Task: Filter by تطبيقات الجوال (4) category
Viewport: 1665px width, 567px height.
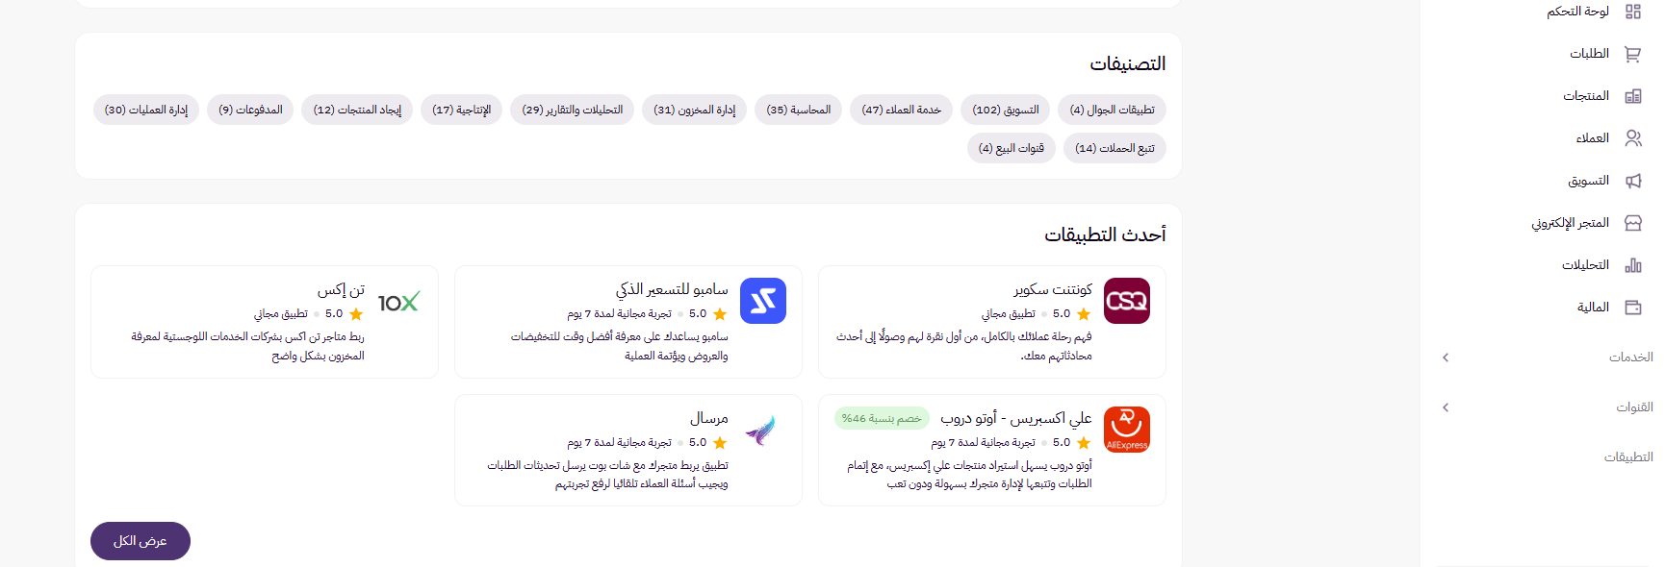Action: (x=1112, y=110)
